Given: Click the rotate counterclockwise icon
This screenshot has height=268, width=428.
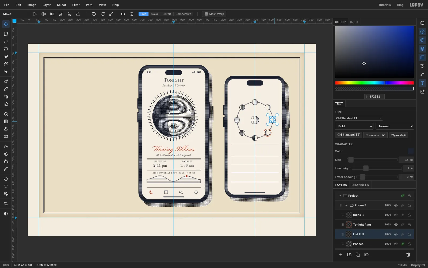Looking at the screenshot, I should [94, 14].
